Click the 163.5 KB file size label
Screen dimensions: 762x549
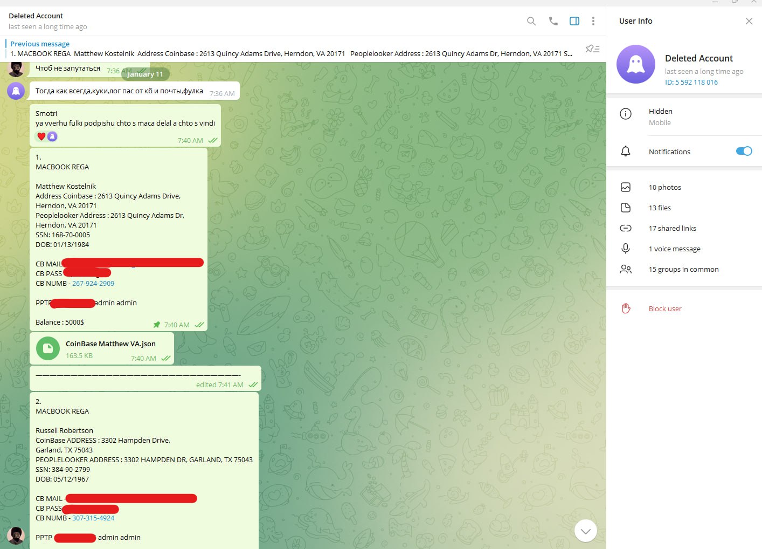pyautogui.click(x=79, y=356)
